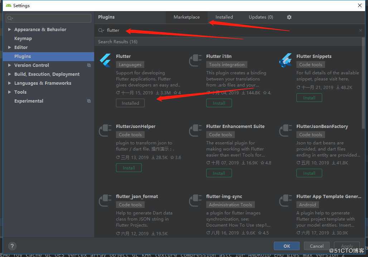Click the Version Control project-level copy icon

tap(89, 65)
